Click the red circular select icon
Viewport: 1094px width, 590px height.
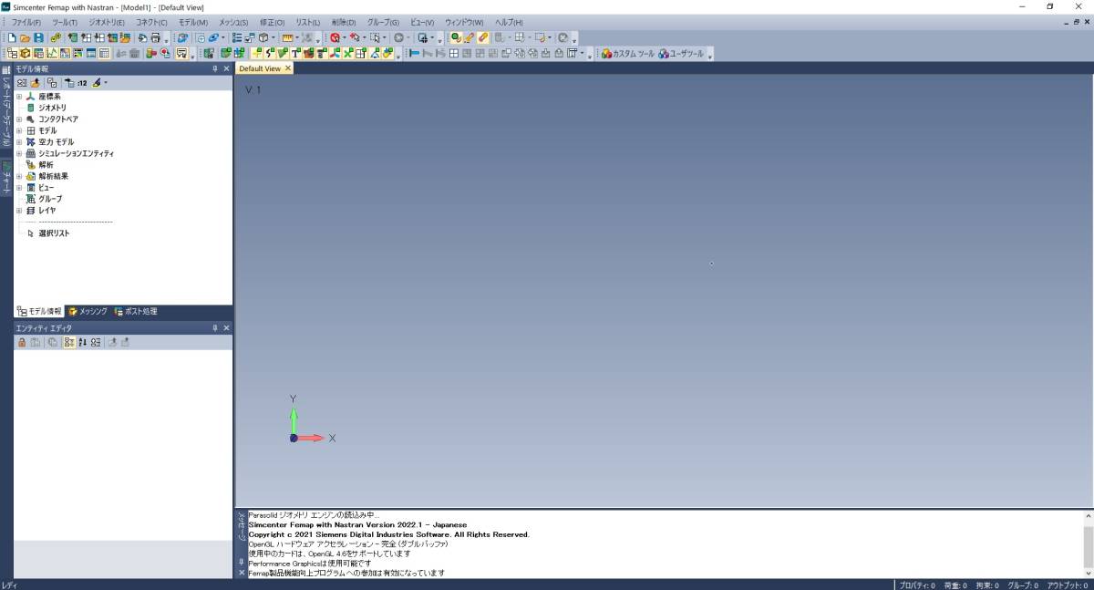[335, 37]
